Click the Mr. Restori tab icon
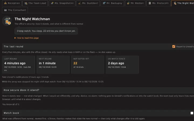 129,3
